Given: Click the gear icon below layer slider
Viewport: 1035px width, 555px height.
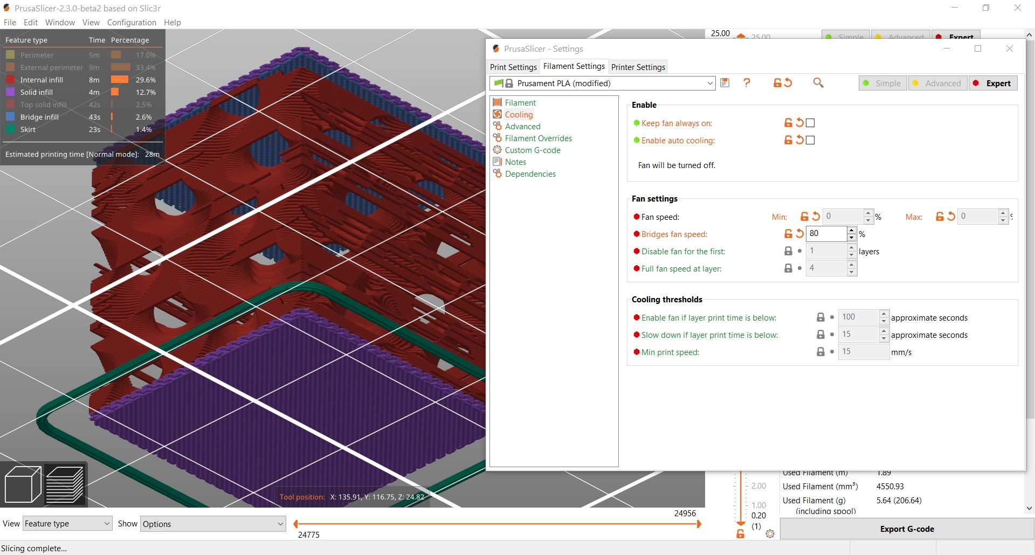Looking at the screenshot, I should pyautogui.click(x=770, y=534).
